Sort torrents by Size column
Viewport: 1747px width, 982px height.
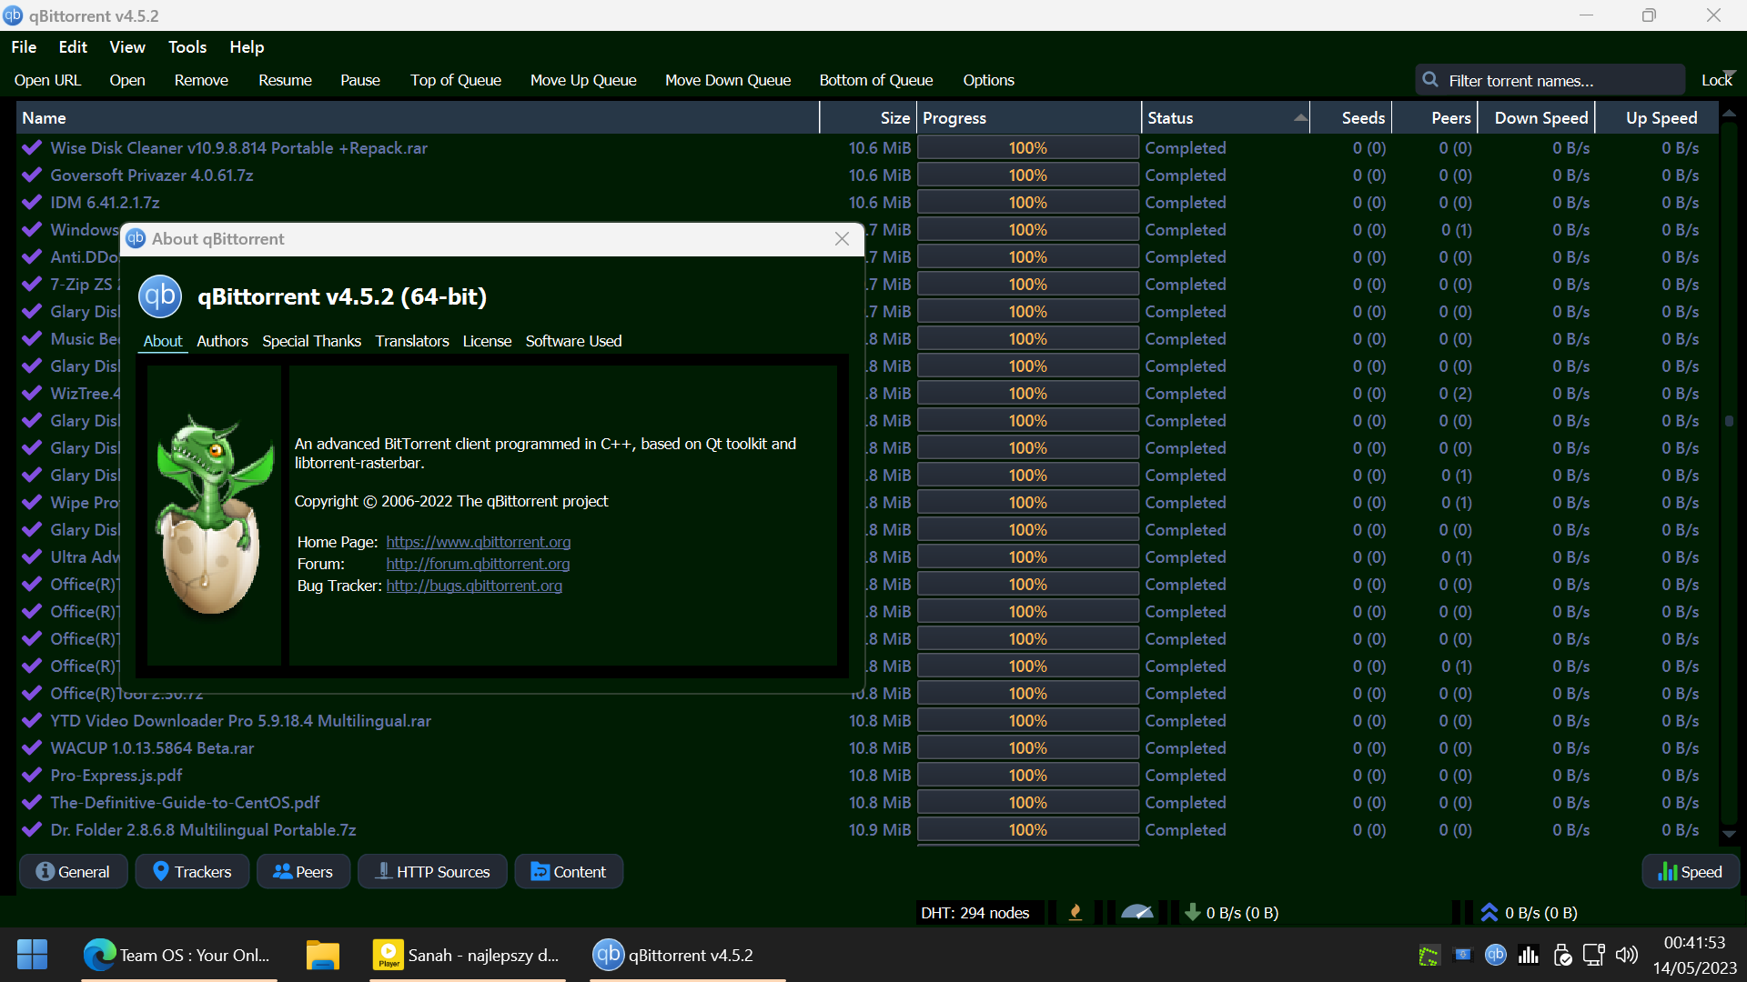[x=868, y=118]
